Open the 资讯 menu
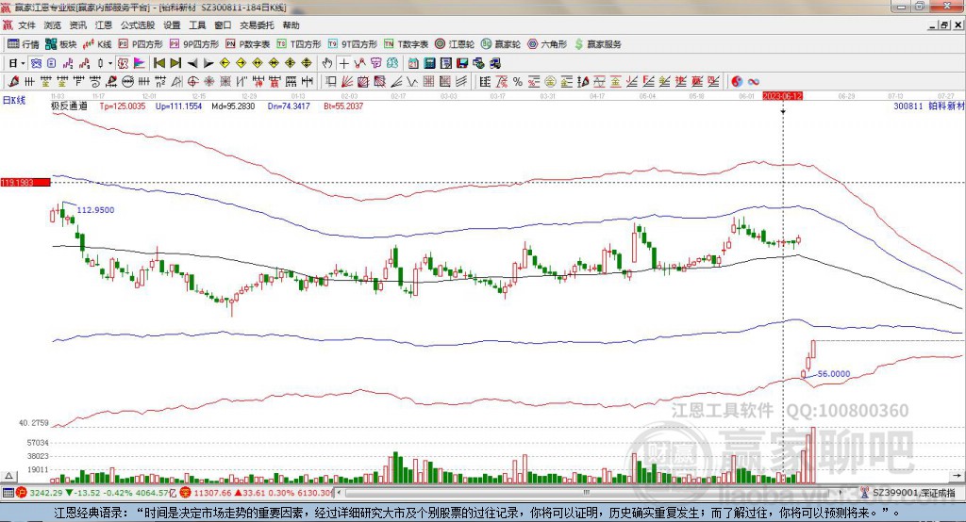966x522 pixels. pos(77,25)
